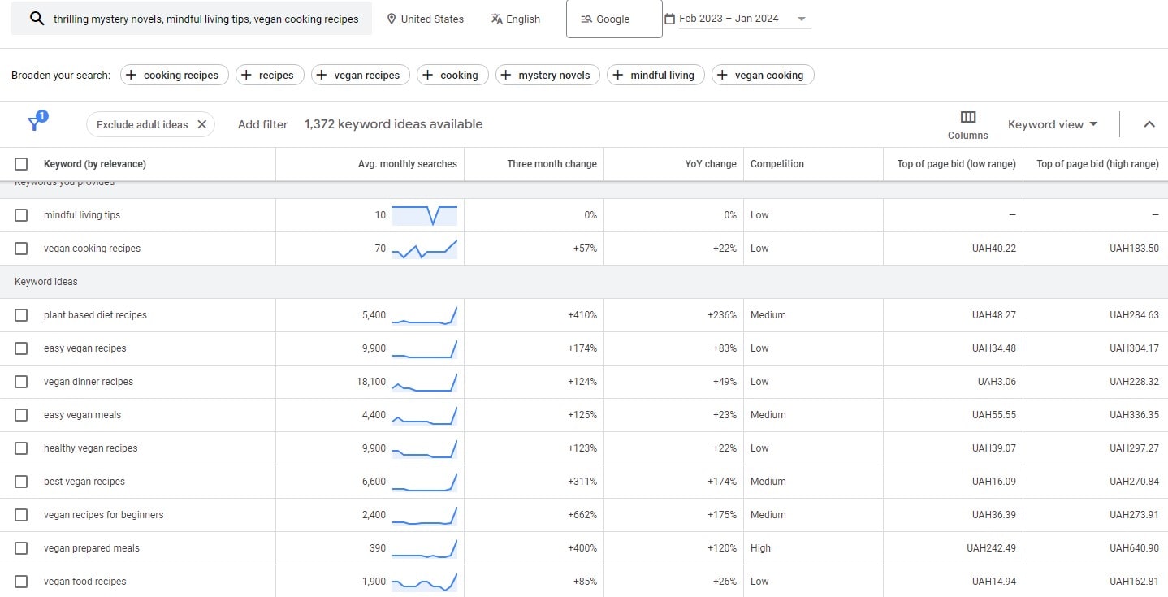Sort by Top of page bid high range
Image resolution: width=1168 pixels, height=597 pixels.
point(1097,164)
